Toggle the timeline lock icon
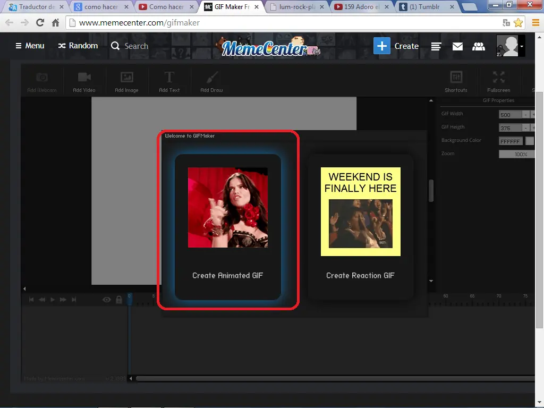544x408 pixels. [x=119, y=299]
